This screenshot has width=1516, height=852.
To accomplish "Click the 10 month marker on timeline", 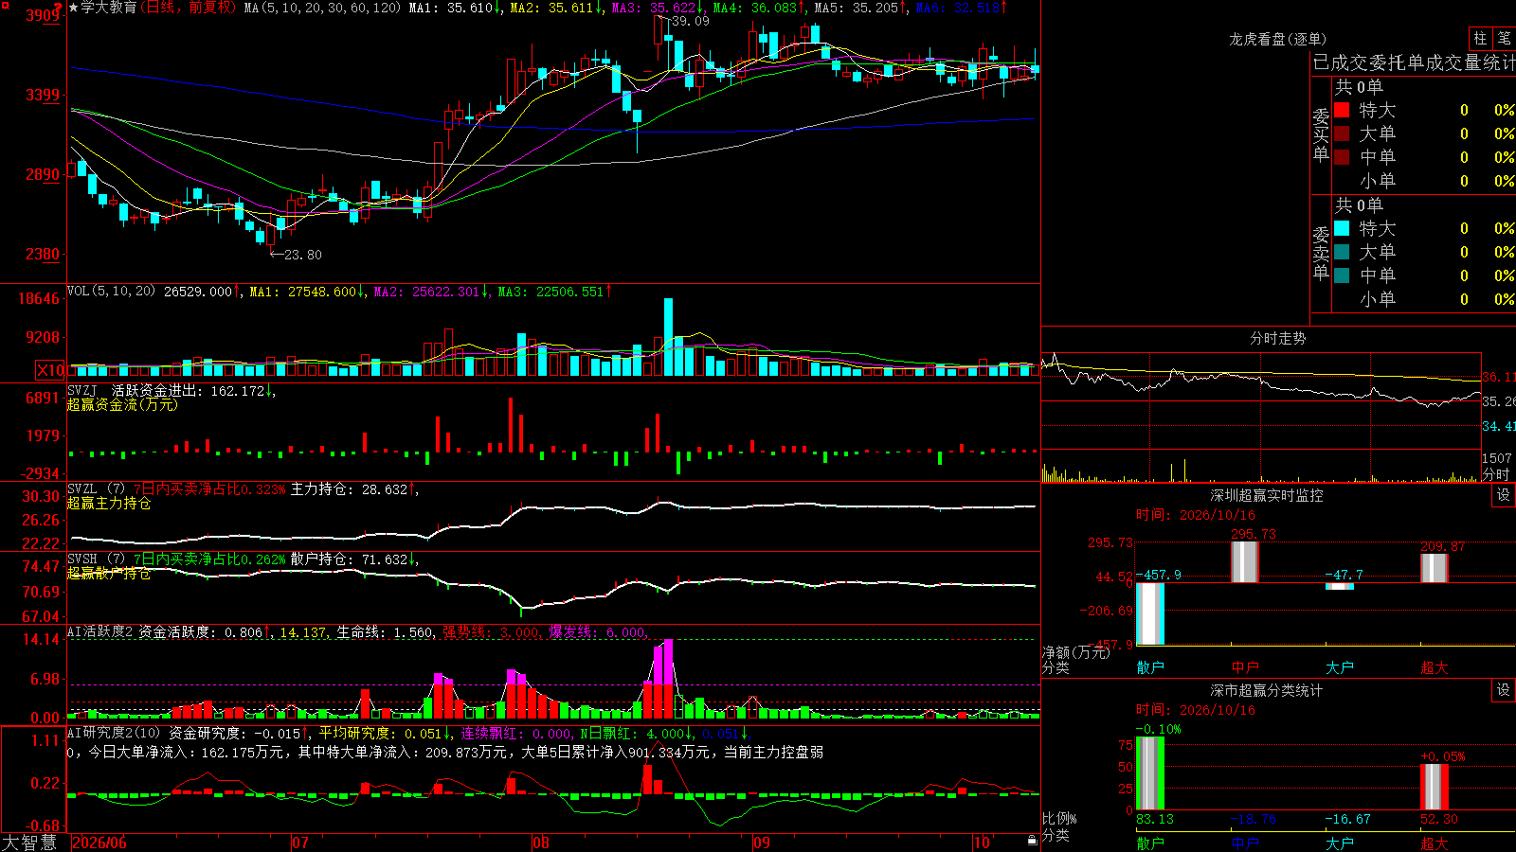I will pos(982,843).
